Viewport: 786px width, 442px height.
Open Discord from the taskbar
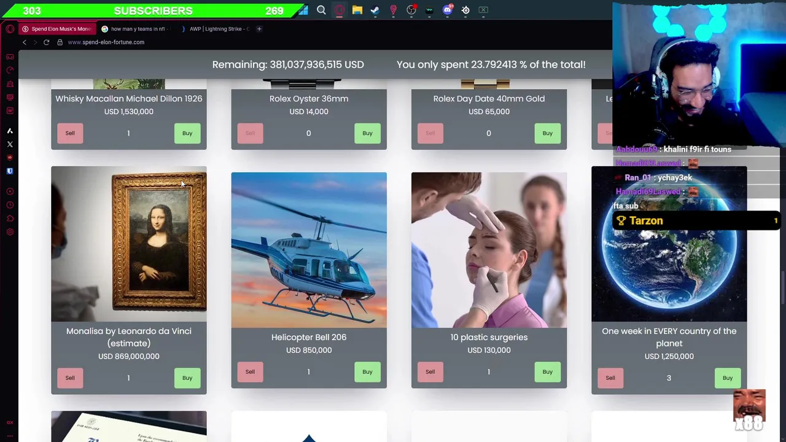pos(448,10)
